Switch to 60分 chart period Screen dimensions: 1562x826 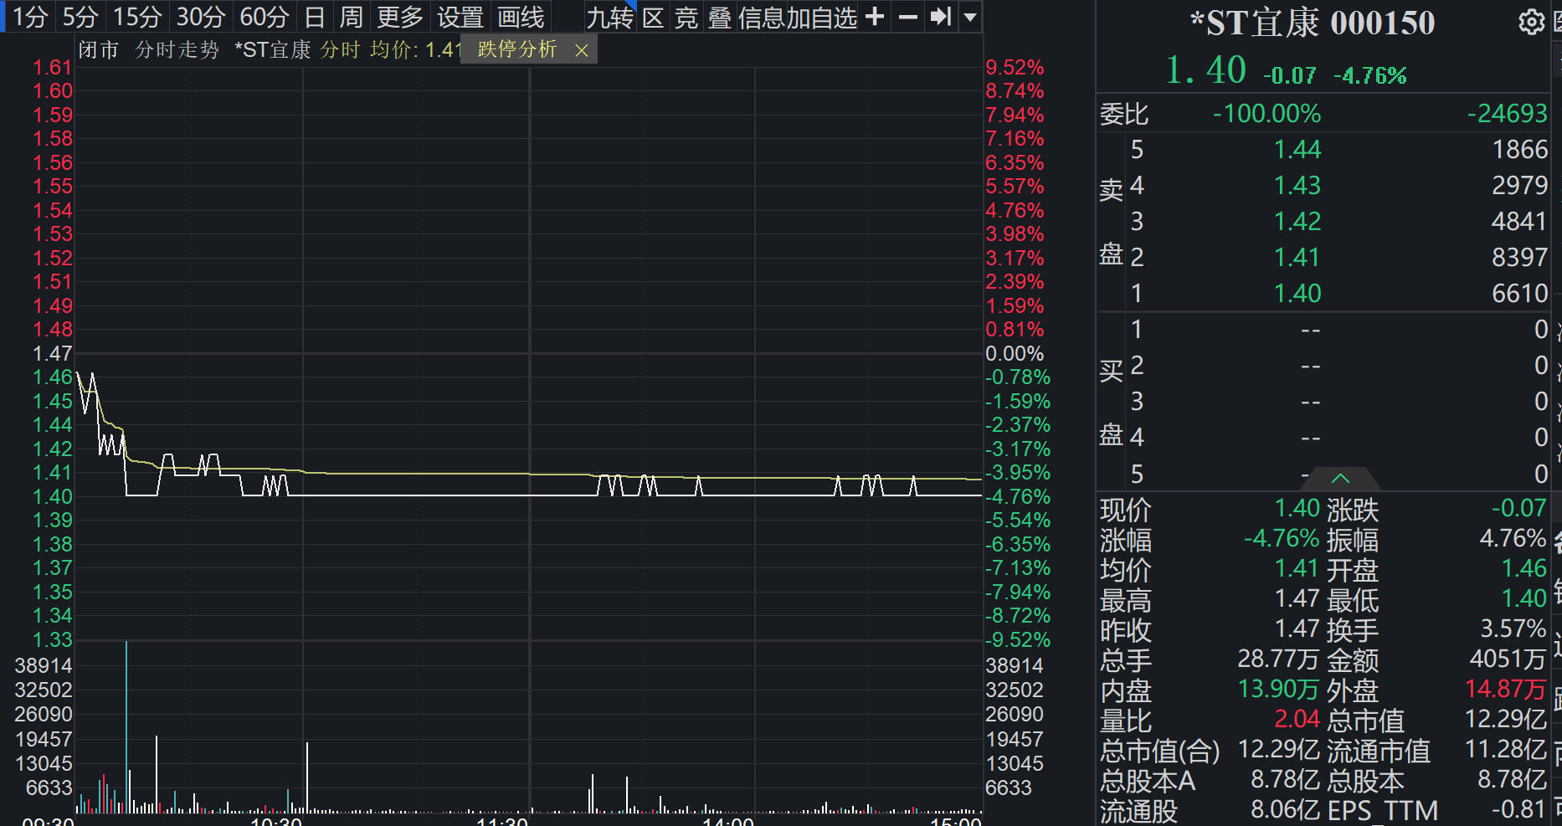pyautogui.click(x=265, y=17)
